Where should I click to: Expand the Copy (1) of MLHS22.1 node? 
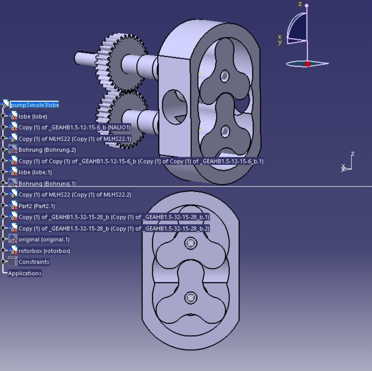tap(3, 138)
